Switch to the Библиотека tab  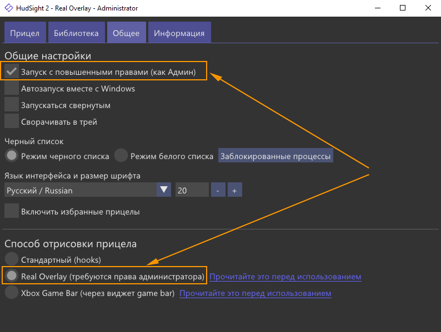pyautogui.click(x=76, y=33)
